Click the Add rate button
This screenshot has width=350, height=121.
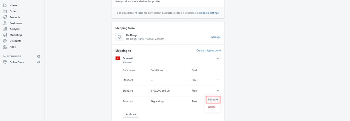pos(131,114)
